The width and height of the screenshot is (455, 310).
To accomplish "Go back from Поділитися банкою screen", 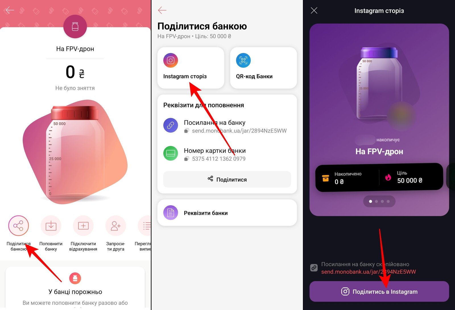I will click(x=162, y=10).
